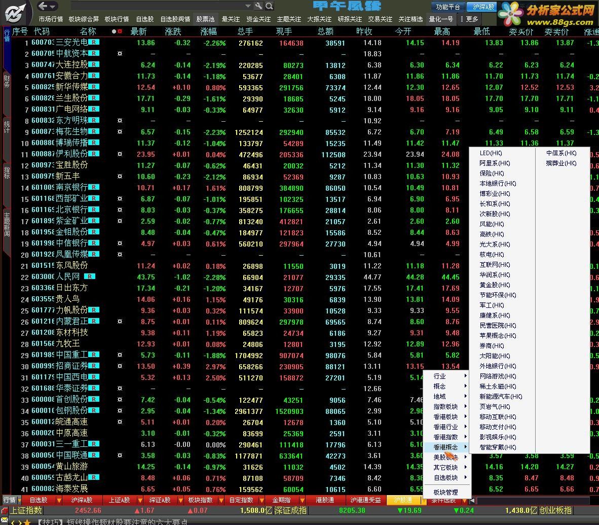Screen dimensions: 599x525
Task: Open the wrench settings tool icon
Action: point(258,6)
